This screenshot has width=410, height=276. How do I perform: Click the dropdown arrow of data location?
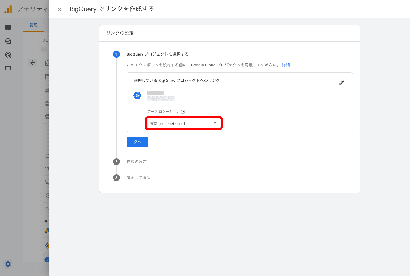click(215, 123)
